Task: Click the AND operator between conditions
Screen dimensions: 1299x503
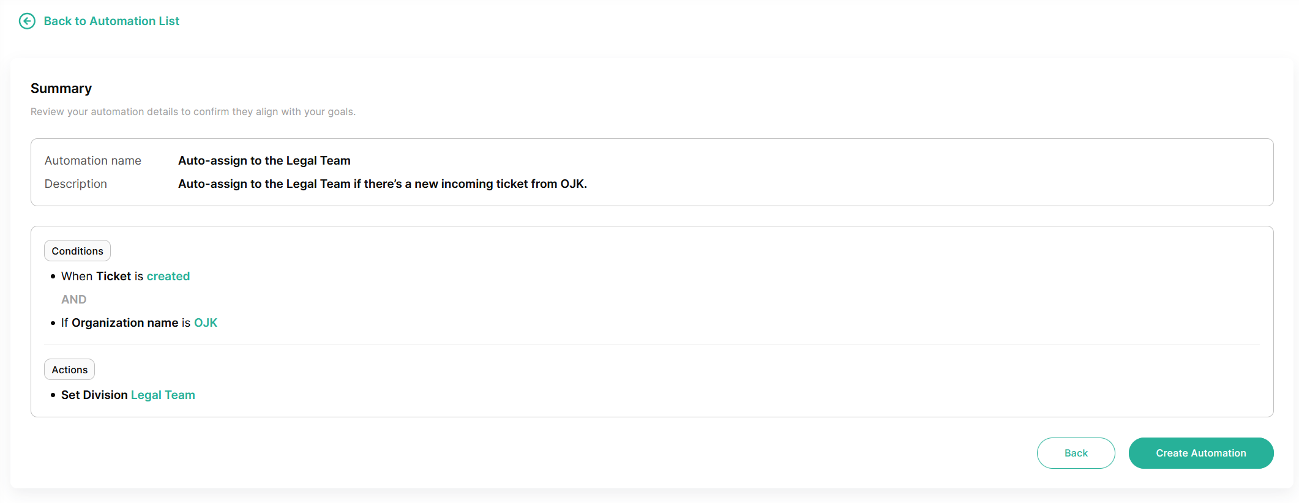Action: 74,300
